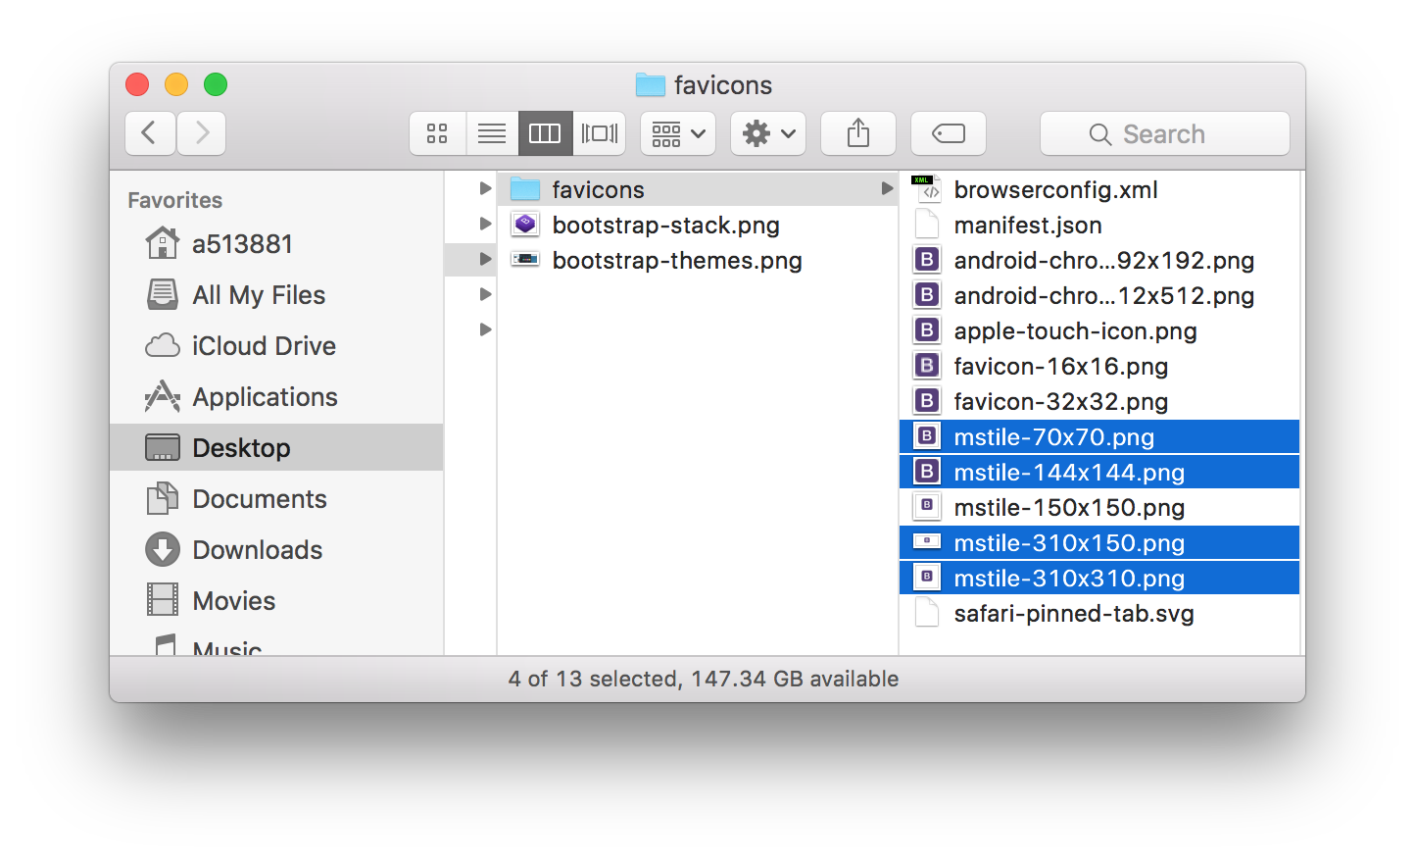Focus the Search field
This screenshot has width=1415, height=859.
[1165, 133]
